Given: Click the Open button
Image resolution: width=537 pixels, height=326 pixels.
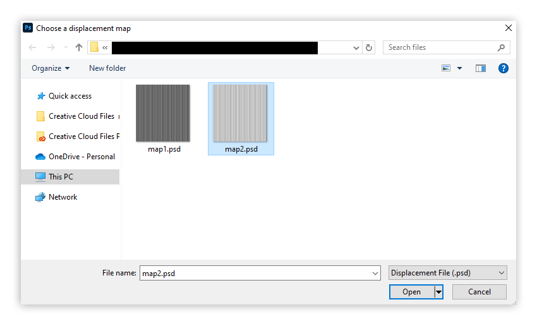Looking at the screenshot, I should [x=412, y=292].
